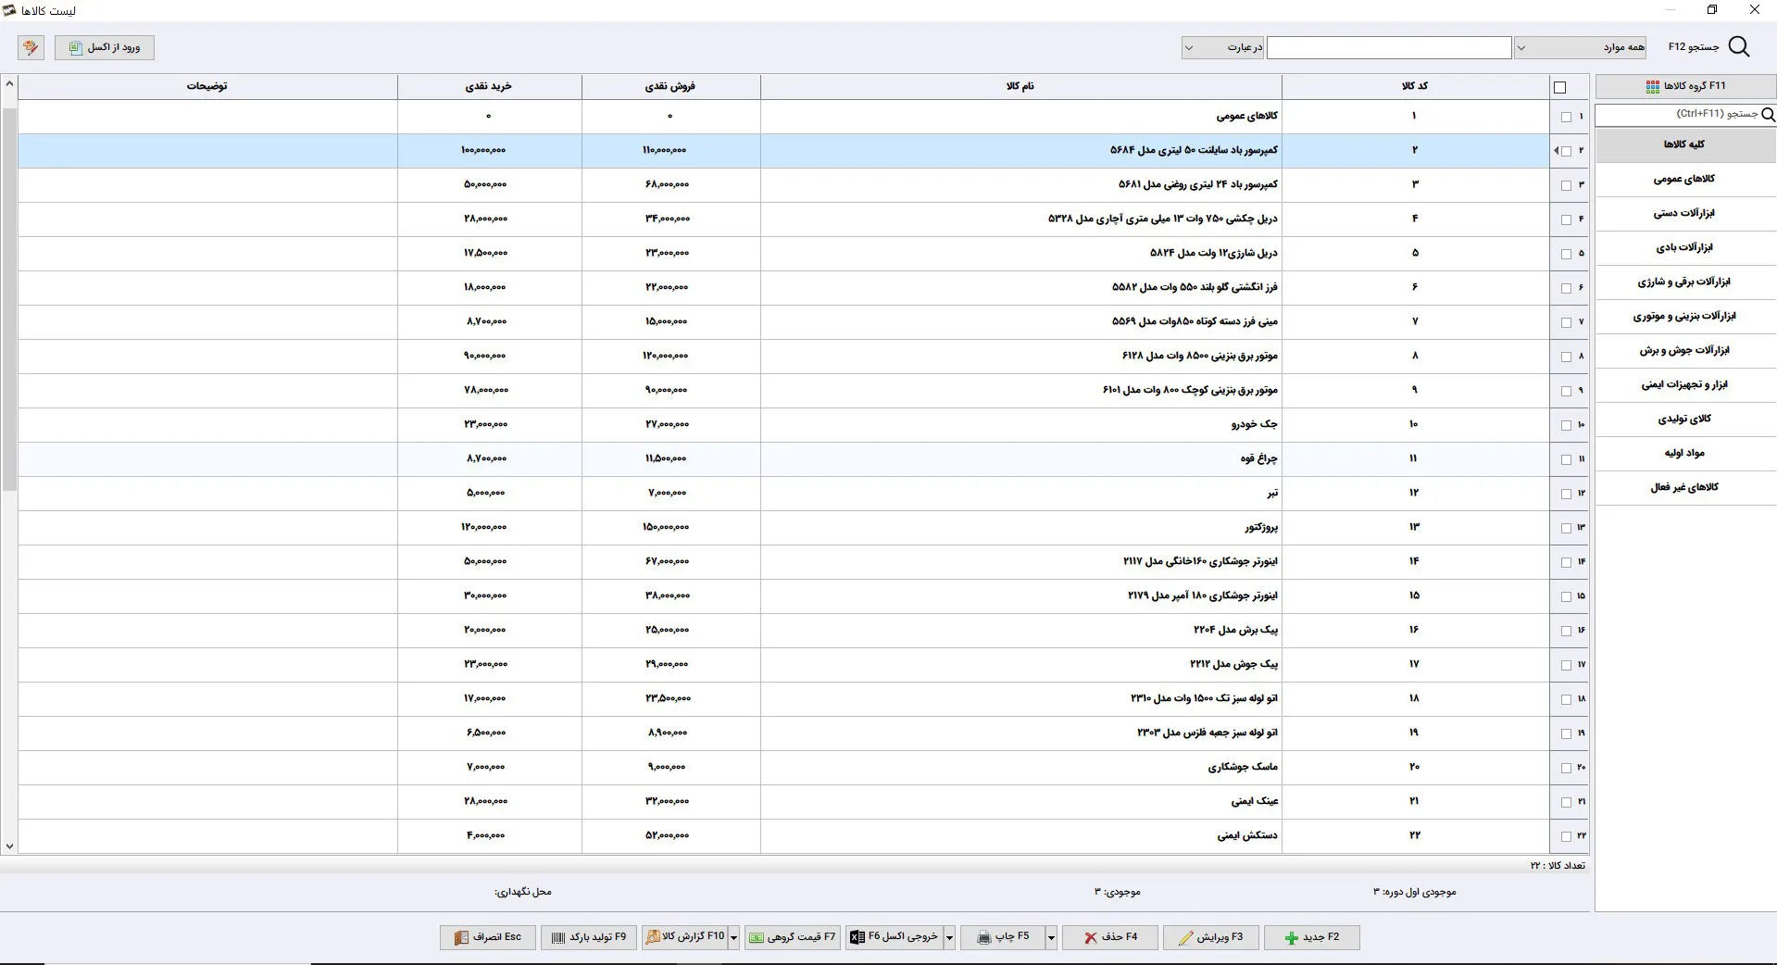Viewport: 1777px width, 965px height.
Task: Select the ابزارآلات برقی و شارژی category
Action: pos(1685,282)
